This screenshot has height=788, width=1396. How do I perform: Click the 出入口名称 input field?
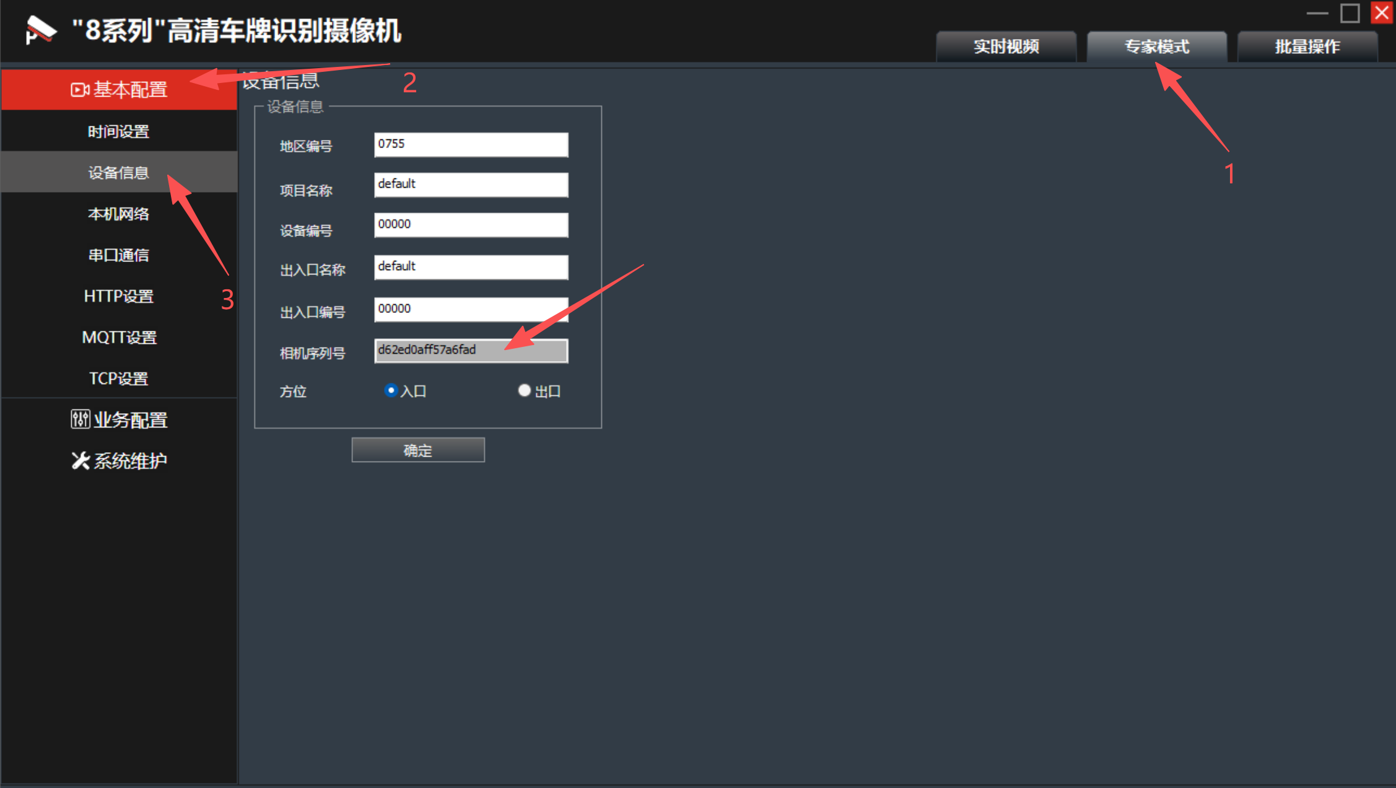click(x=471, y=267)
